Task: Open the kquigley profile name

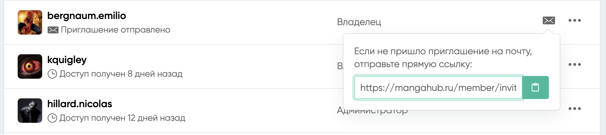Action: 67,60
